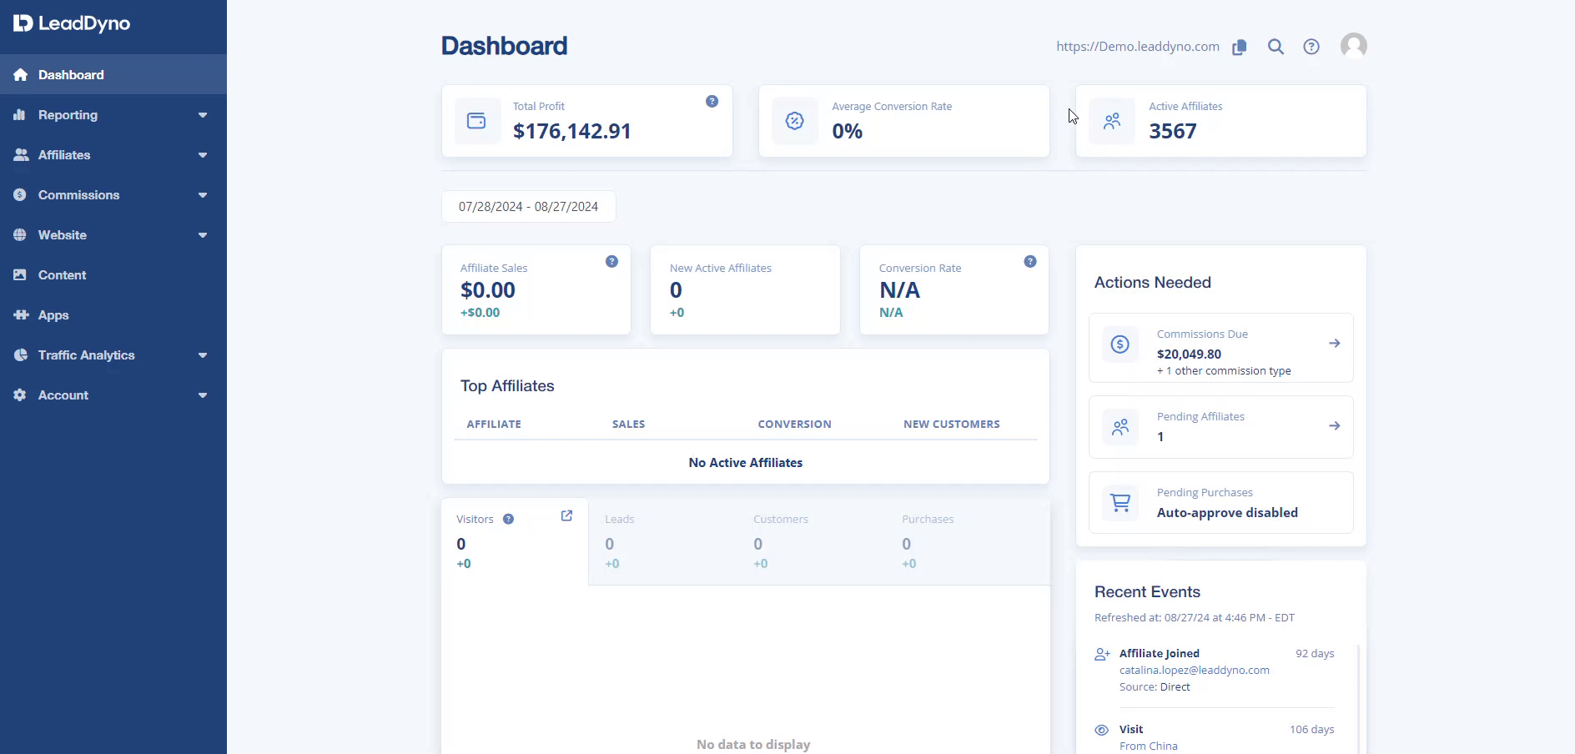The width and height of the screenshot is (1575, 754).
Task: Open search with the magnifying glass icon
Action: point(1276,48)
